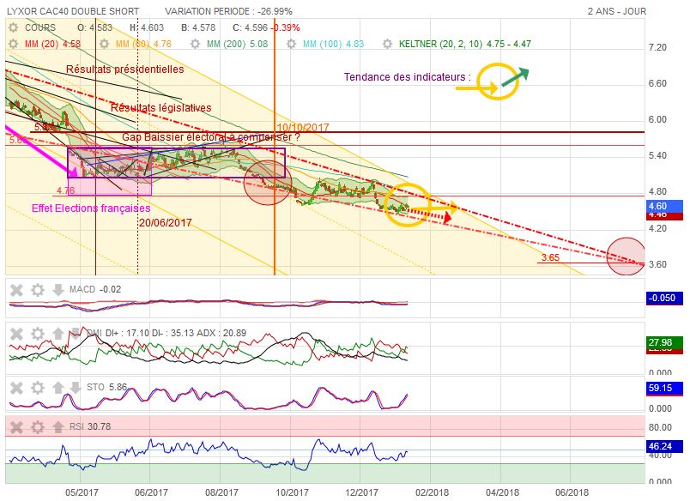Open STO indicator settings gear
The image size is (690, 501).
pyautogui.click(x=38, y=388)
